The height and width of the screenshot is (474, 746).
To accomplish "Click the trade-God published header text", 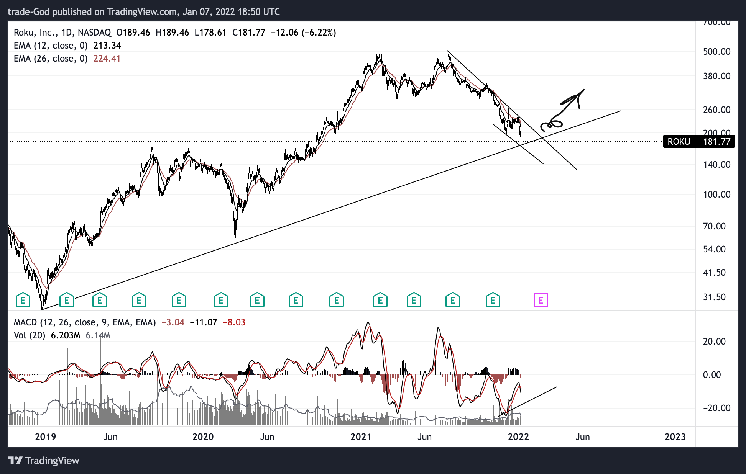I will [x=144, y=12].
